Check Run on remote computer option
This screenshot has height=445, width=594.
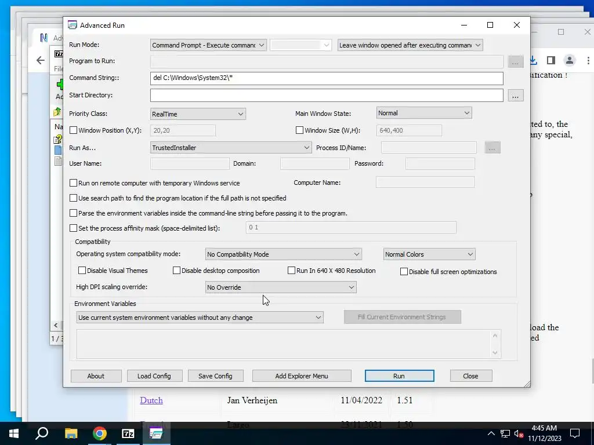point(74,183)
